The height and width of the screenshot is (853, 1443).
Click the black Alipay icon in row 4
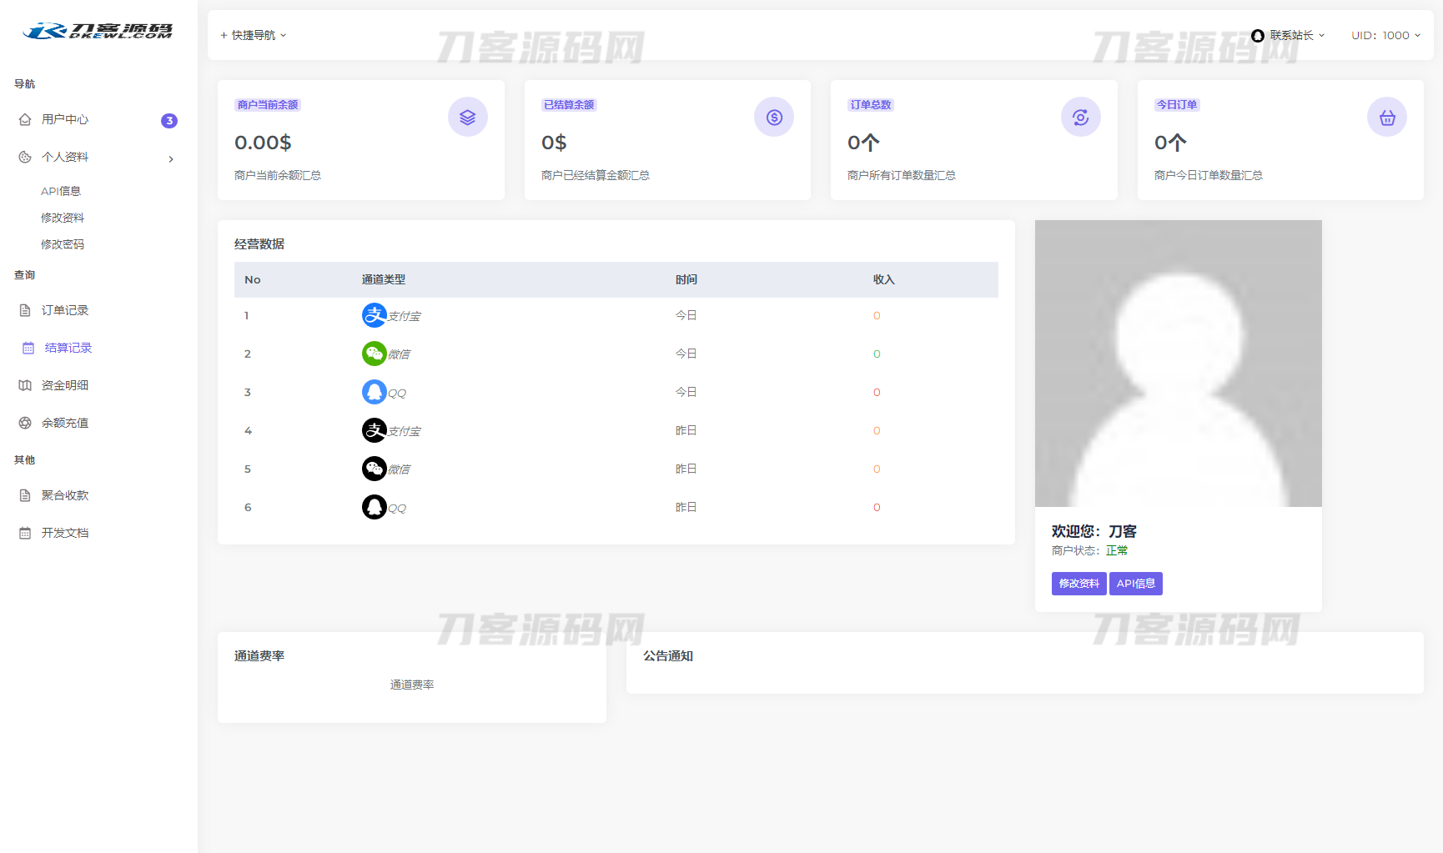click(x=375, y=430)
